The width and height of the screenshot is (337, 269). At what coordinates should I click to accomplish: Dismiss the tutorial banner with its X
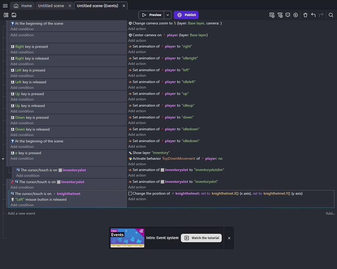pos(229,238)
